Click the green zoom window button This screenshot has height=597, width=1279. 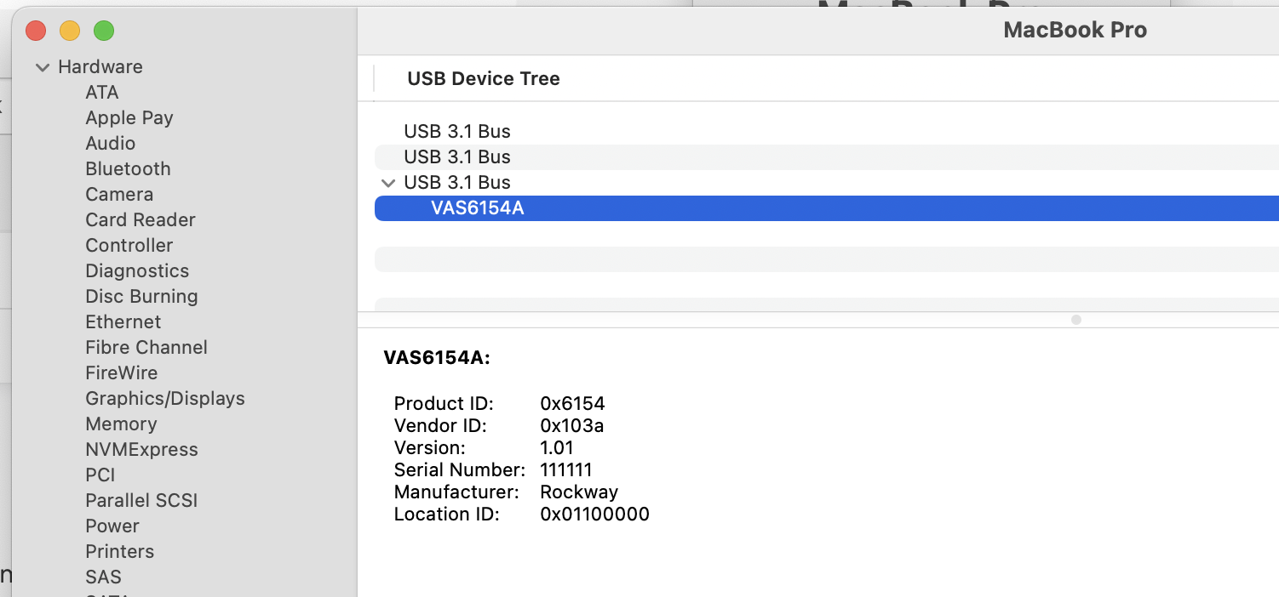104,31
